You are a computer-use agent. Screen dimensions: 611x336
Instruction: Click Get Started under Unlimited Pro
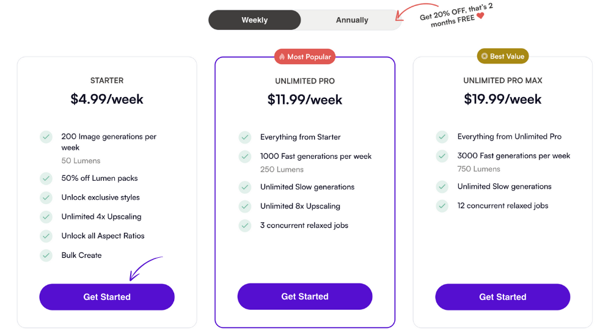pyautogui.click(x=305, y=296)
